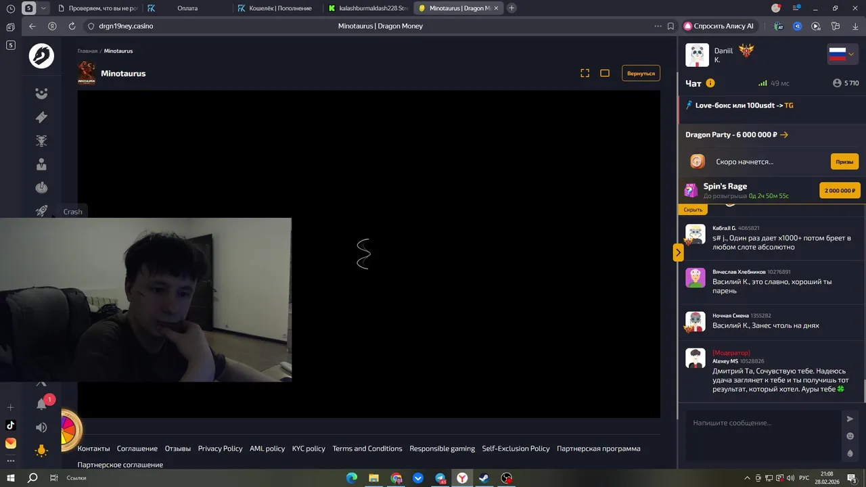The image size is (866, 487).
Task: Open the smiling mask sidebar icon
Action: pyautogui.click(x=41, y=93)
